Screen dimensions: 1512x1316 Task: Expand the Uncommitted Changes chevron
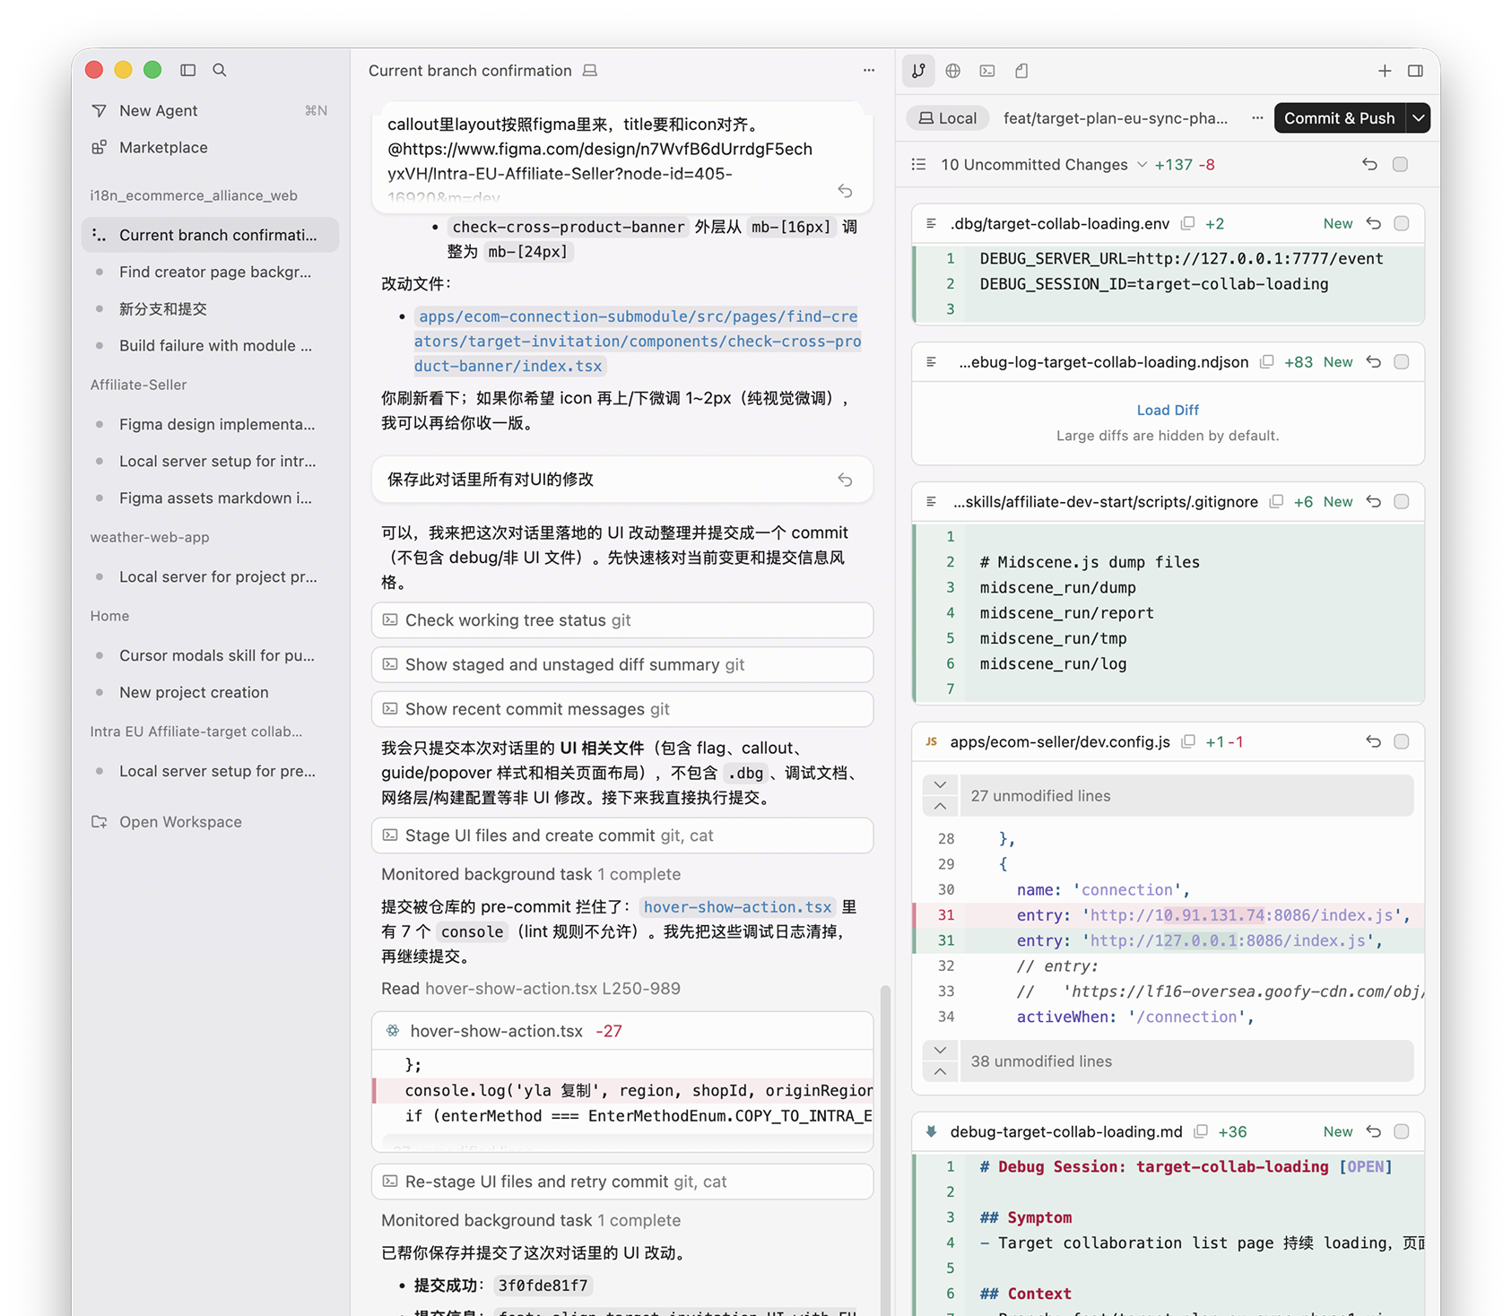[1142, 164]
